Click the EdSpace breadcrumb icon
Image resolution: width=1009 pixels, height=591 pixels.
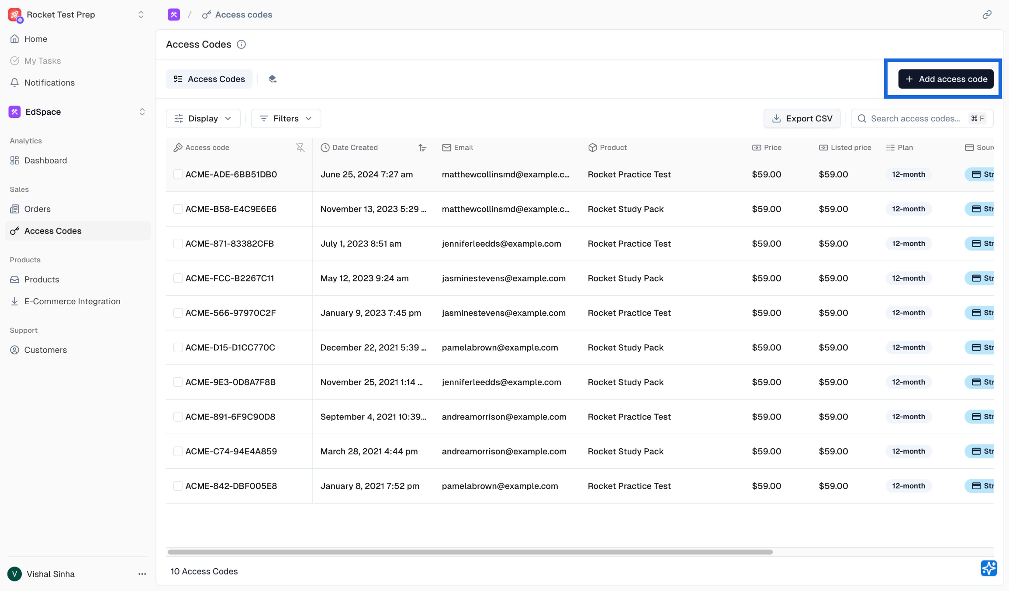[x=174, y=15]
